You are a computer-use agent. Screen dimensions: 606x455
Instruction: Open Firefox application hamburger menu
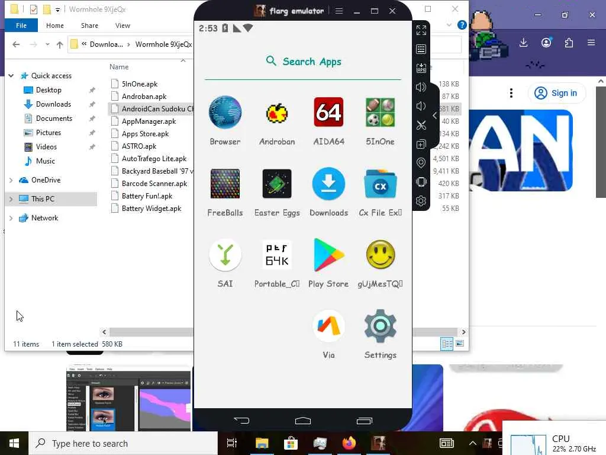click(591, 43)
